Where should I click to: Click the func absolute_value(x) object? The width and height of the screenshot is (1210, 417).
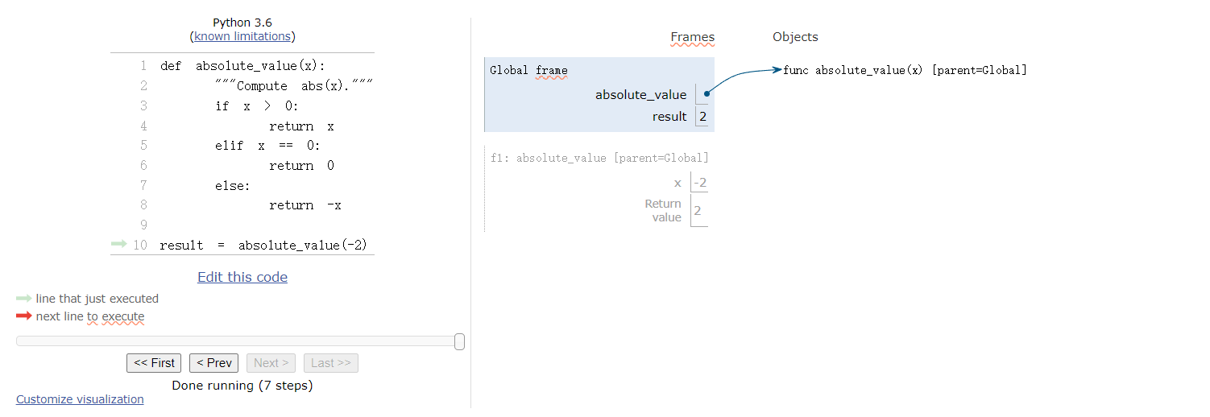point(905,70)
